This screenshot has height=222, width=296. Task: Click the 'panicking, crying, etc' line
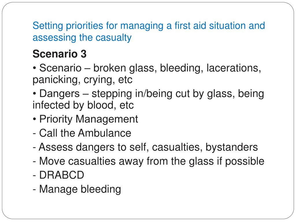[82, 80]
